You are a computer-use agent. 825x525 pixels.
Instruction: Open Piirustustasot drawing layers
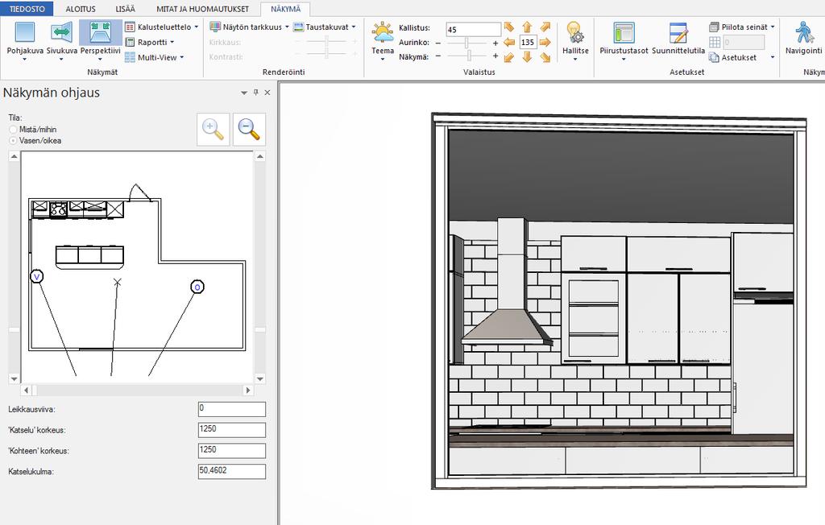(x=624, y=40)
